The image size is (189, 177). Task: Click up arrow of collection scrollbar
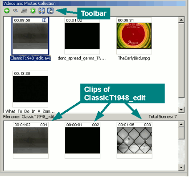181,20
